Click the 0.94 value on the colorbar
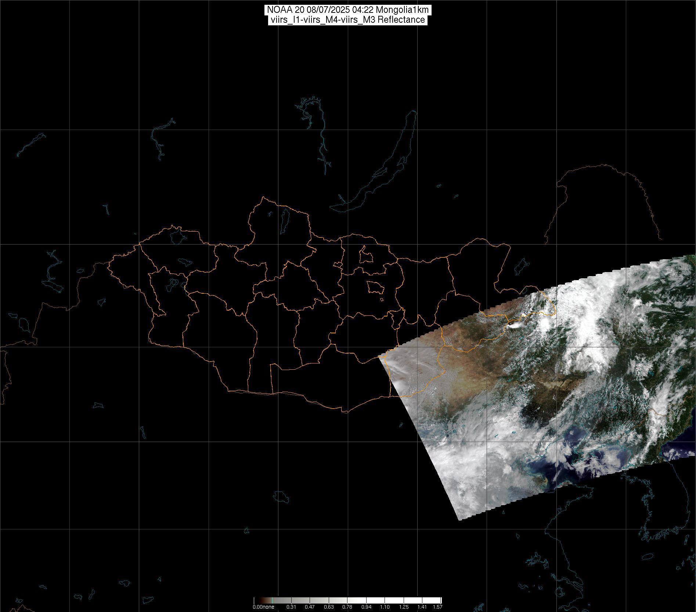The height and width of the screenshot is (612, 696). coord(366,607)
